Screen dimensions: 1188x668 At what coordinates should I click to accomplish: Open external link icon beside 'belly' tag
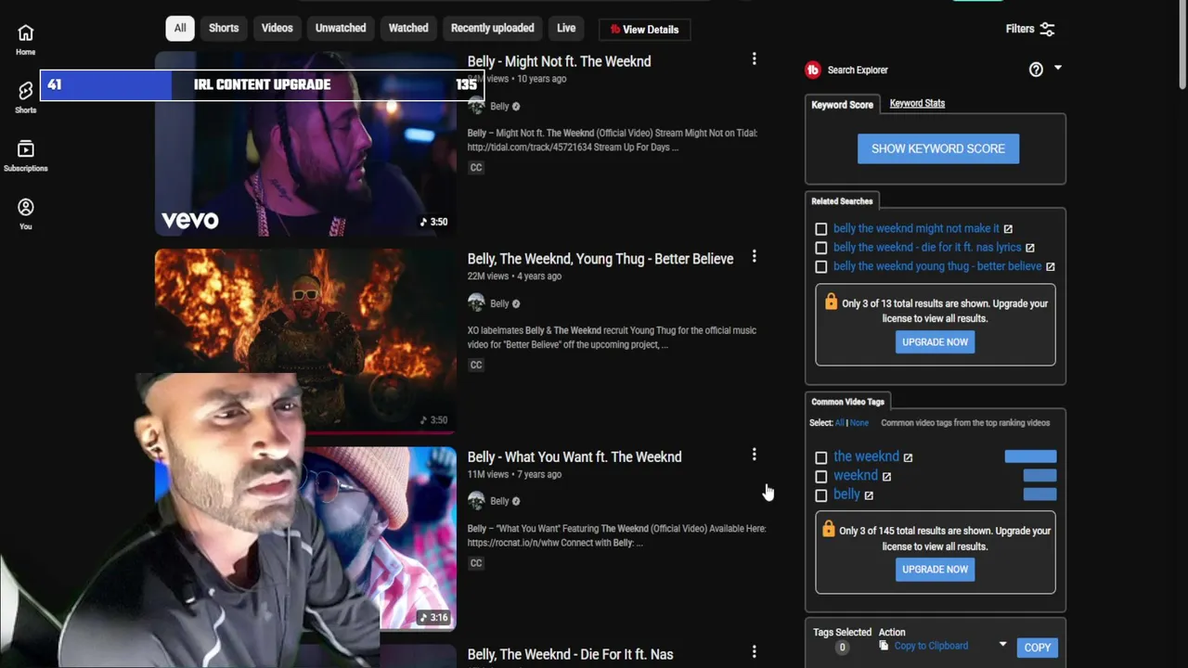point(869,495)
